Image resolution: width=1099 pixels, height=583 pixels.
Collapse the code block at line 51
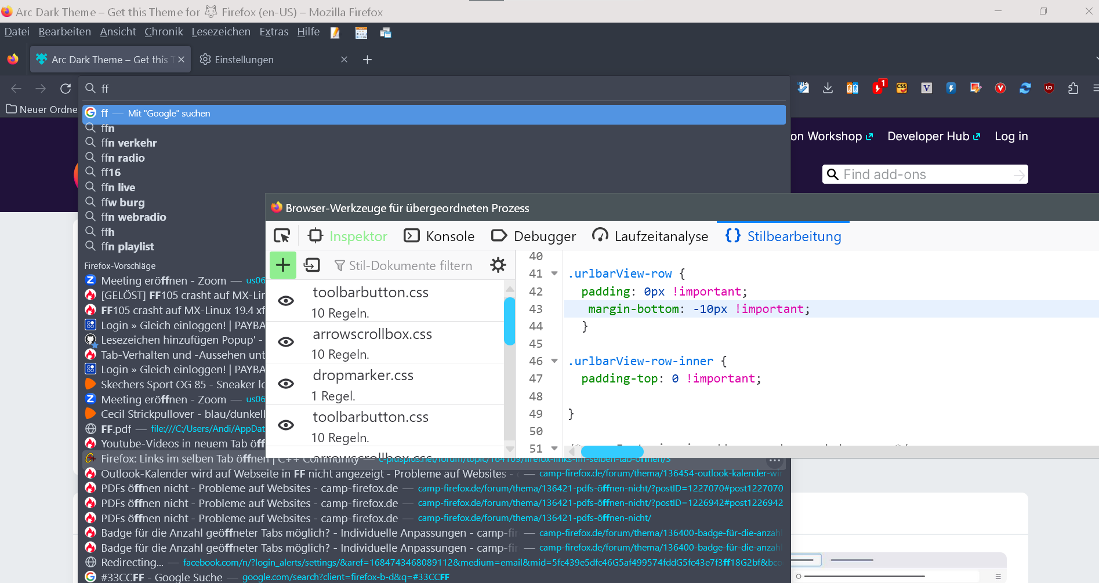[x=554, y=449]
